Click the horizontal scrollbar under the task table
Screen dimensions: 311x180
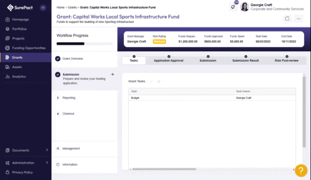[x=164, y=169]
